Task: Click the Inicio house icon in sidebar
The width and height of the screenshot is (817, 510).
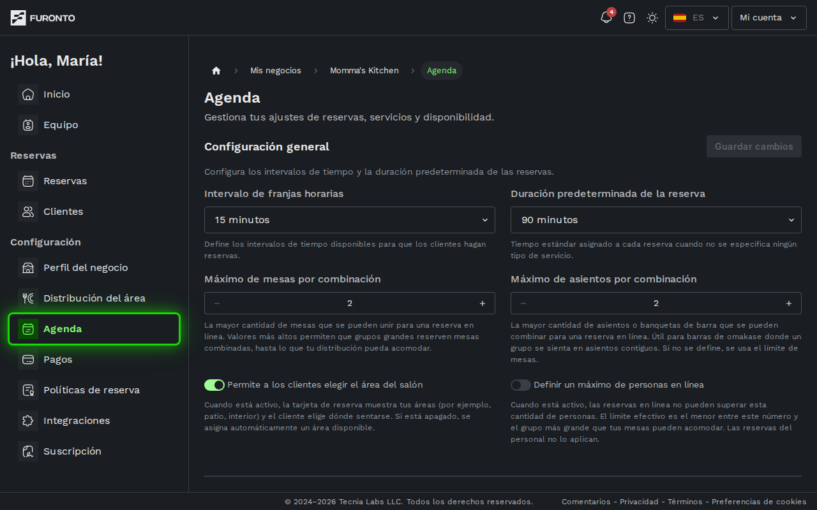Action: point(28,94)
